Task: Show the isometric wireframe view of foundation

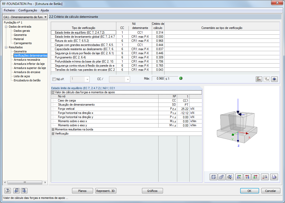Action: (213, 177)
